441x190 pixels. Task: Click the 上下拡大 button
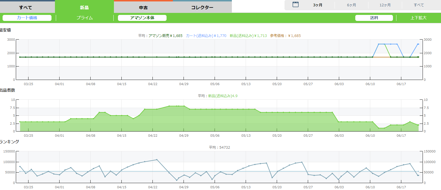coord(418,18)
